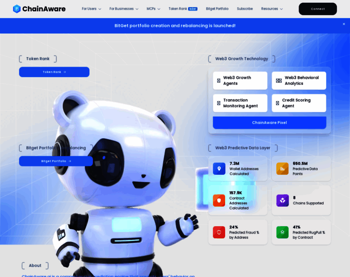Image resolution: width=350 pixels, height=277 pixels.
Task: Click icon beside Credit Scoring Agent
Action: (277, 103)
